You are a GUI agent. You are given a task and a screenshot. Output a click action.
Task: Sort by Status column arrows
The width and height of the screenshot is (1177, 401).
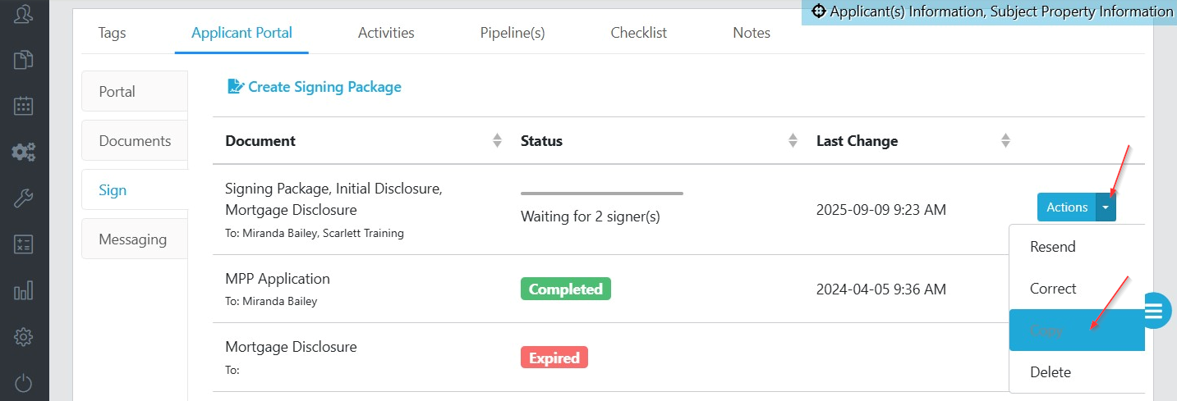pos(793,141)
